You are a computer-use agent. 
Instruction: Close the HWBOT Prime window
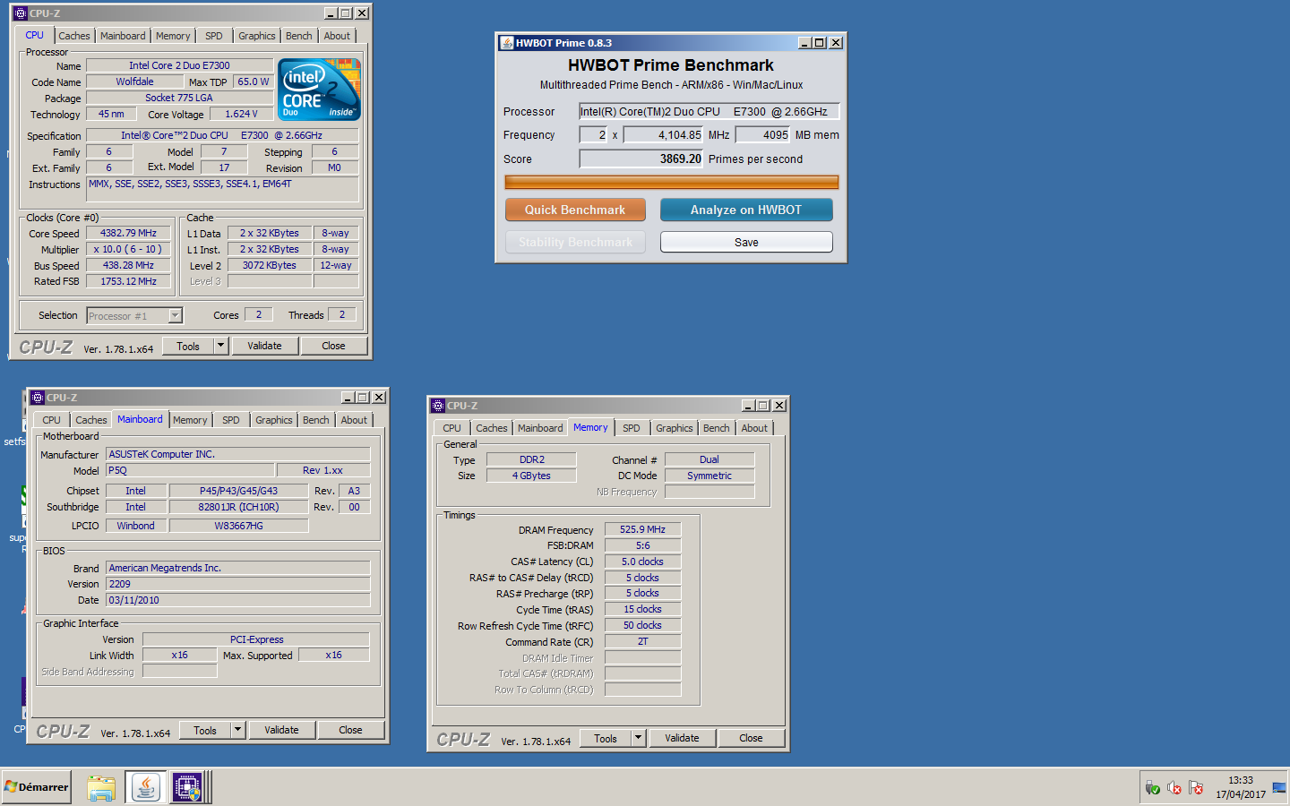point(836,43)
